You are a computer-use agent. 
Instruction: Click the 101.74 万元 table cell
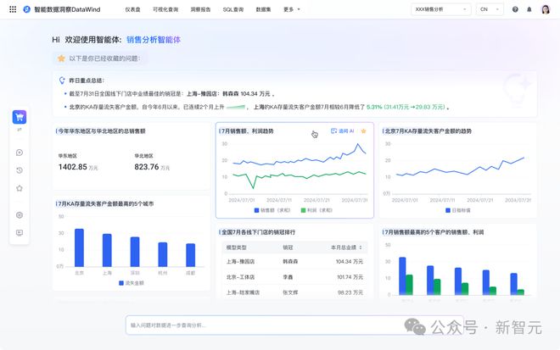point(350,277)
